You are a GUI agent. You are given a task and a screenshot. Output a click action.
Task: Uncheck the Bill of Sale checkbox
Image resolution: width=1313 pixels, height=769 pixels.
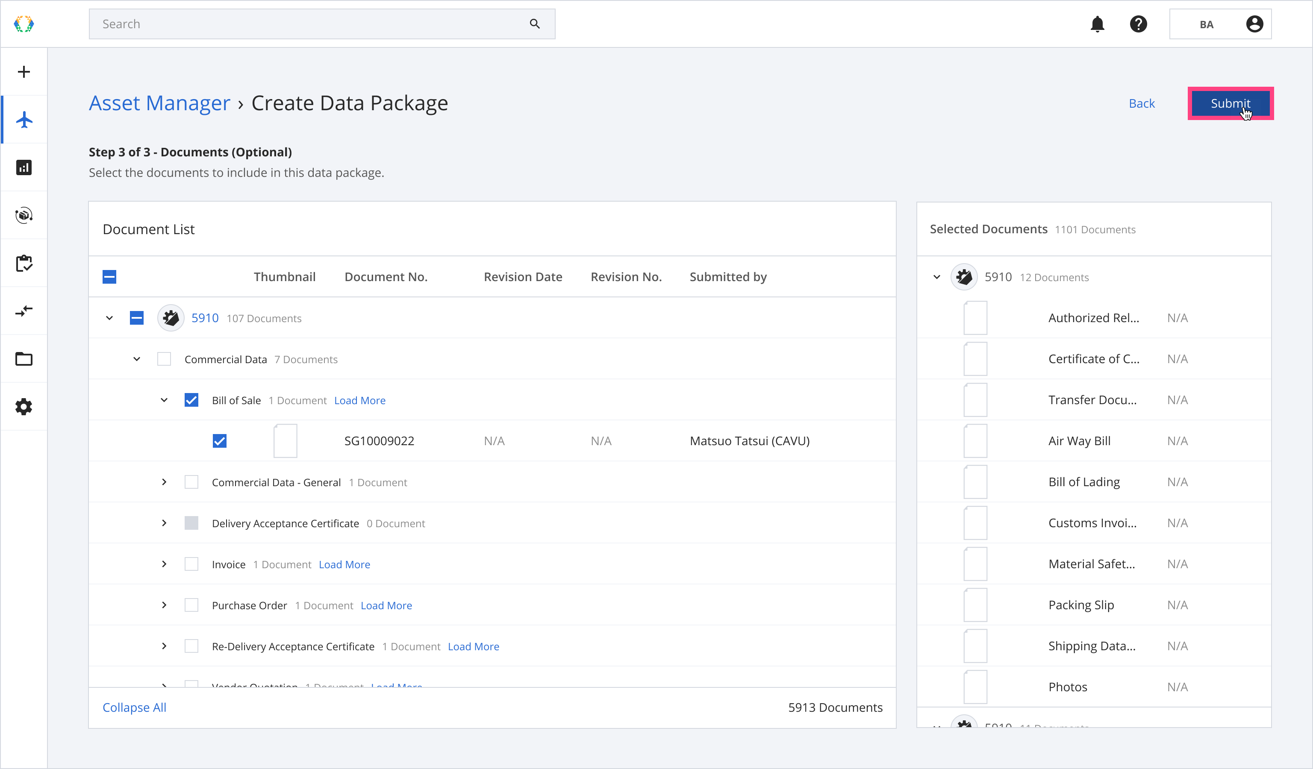[x=191, y=400]
